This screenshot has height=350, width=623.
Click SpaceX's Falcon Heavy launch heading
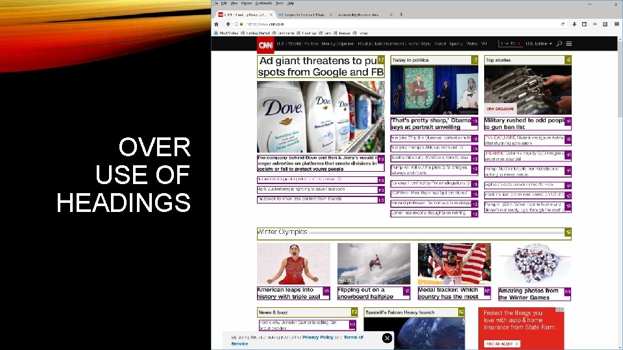(414, 312)
